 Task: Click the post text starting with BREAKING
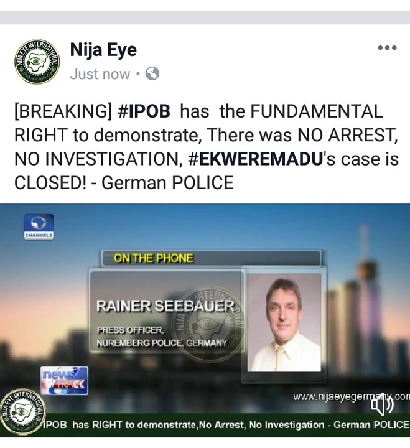(207, 147)
